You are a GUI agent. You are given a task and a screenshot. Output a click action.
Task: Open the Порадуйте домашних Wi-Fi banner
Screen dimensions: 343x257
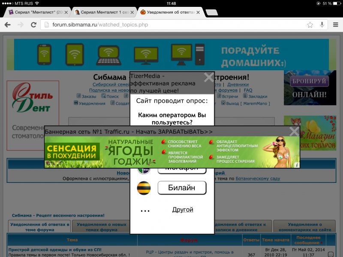click(x=171, y=54)
